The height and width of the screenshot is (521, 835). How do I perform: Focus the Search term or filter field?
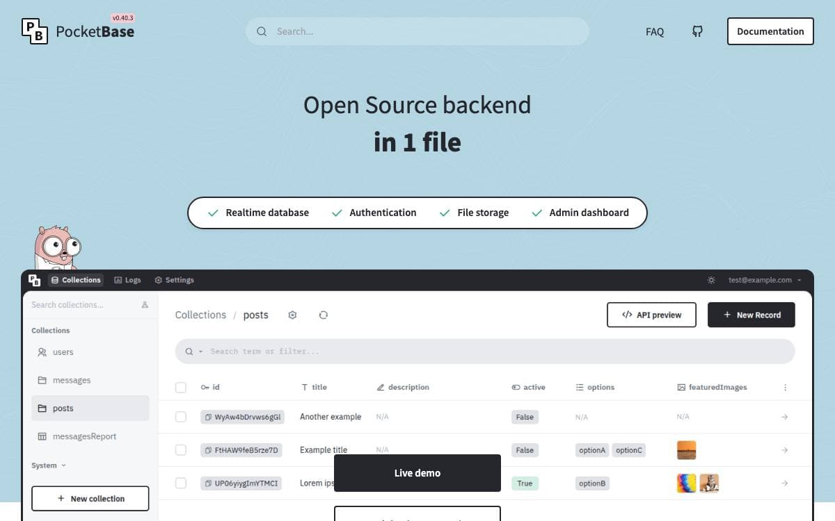pyautogui.click(x=485, y=352)
